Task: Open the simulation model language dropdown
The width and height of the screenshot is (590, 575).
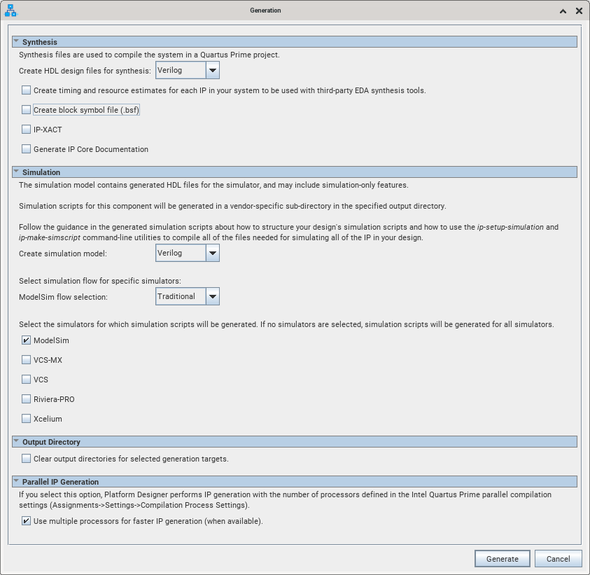Action: click(213, 253)
